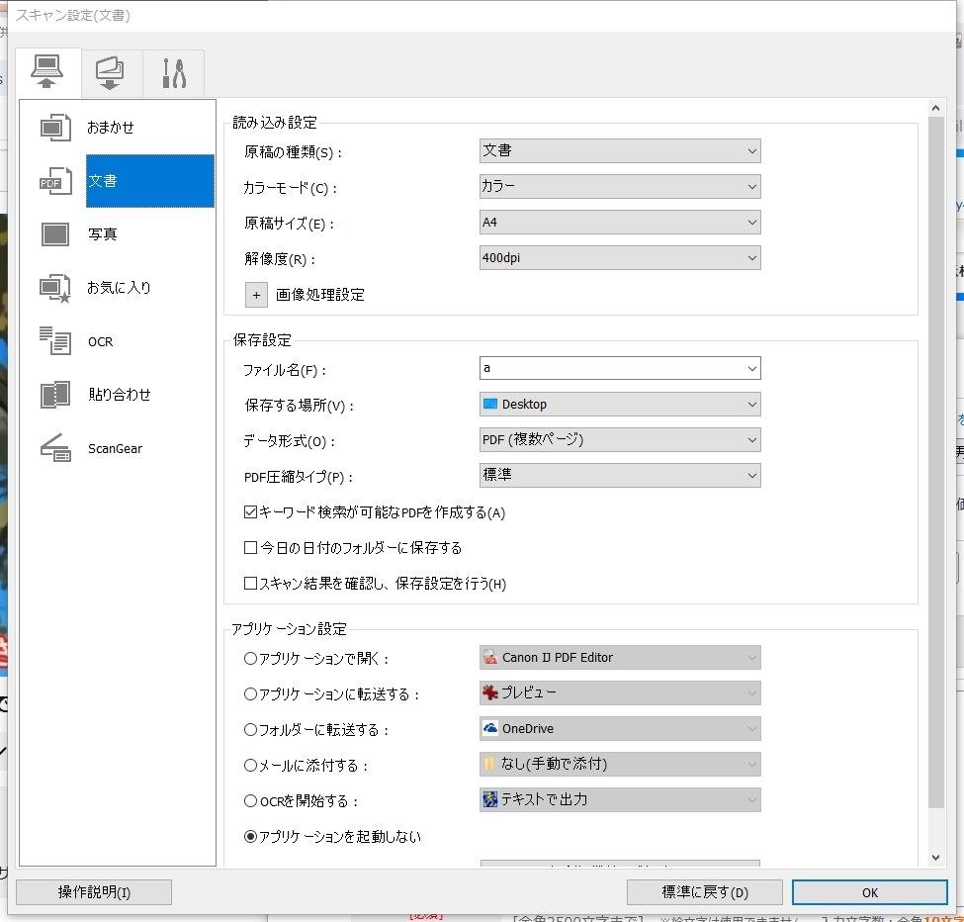Click the なし(手動で添付) mail dropdown
The image size is (964, 922).
pos(620,765)
